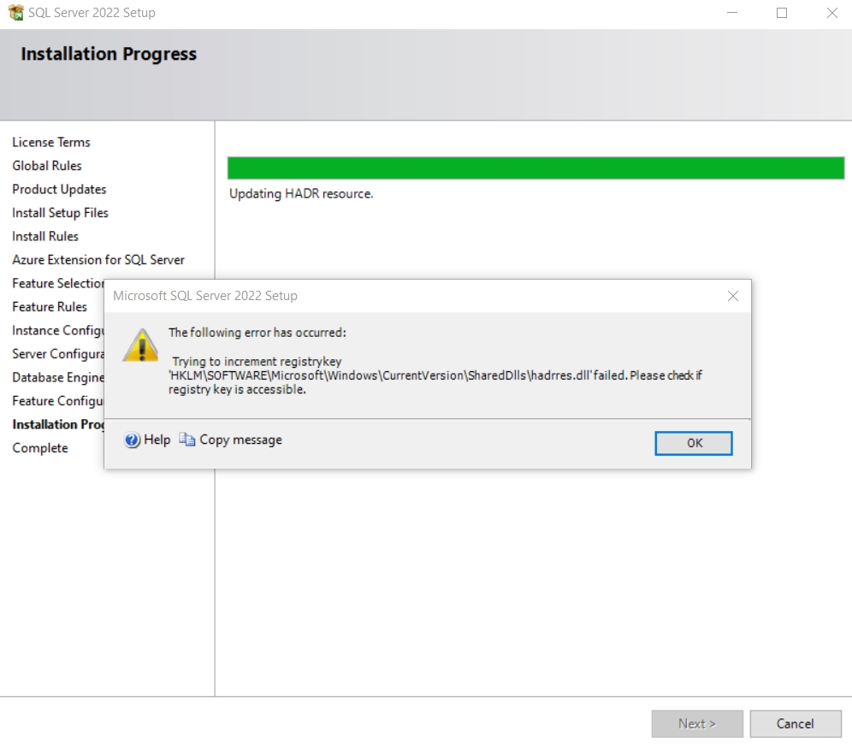Click the disabled Next button
Screen dimensions: 852x744
(697, 723)
